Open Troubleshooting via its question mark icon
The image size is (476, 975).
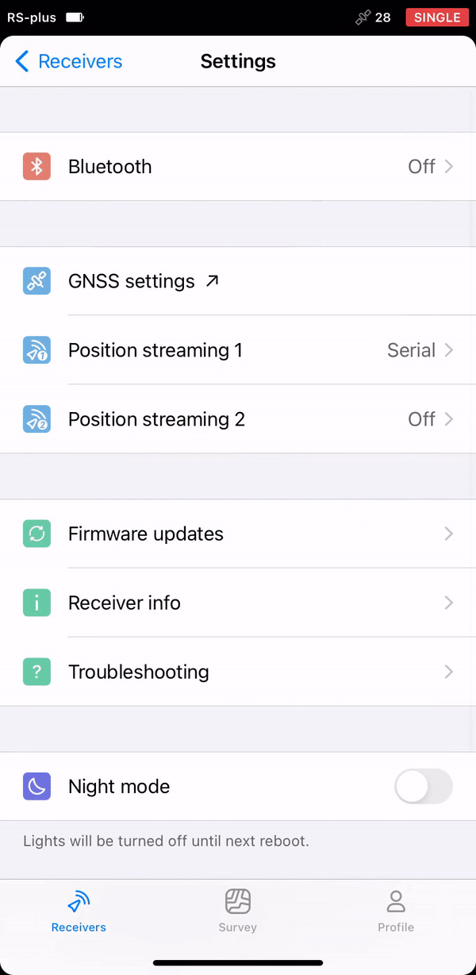point(36,672)
